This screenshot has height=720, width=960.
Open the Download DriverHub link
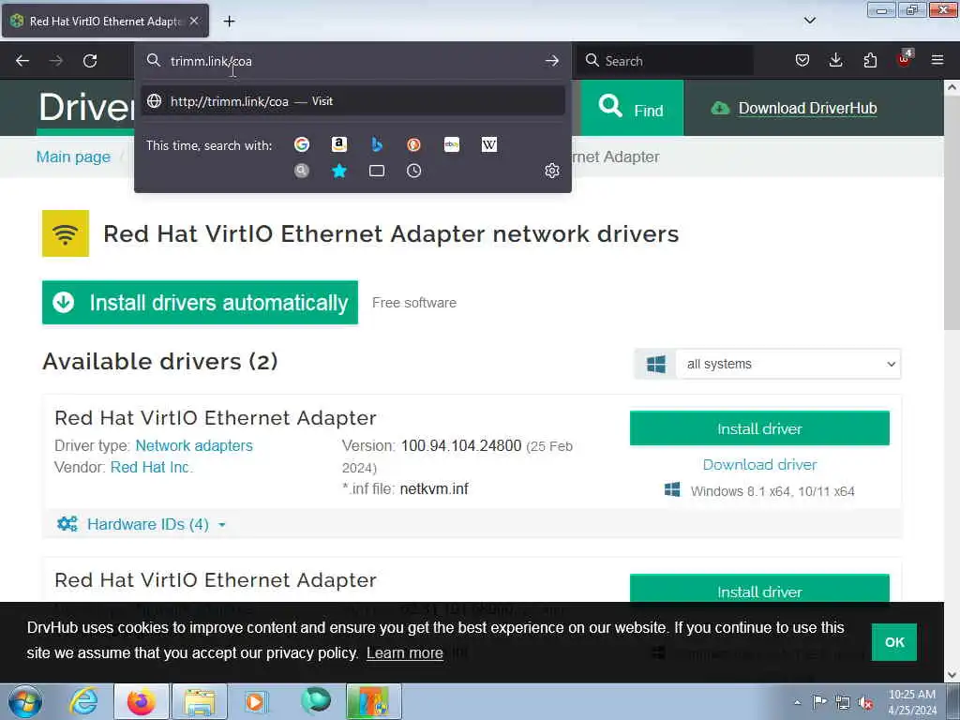pyautogui.click(x=807, y=109)
